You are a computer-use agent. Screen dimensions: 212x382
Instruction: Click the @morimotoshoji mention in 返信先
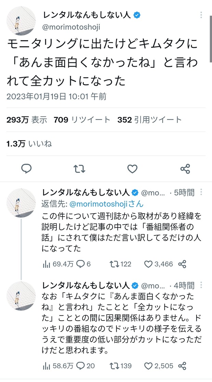click(106, 204)
